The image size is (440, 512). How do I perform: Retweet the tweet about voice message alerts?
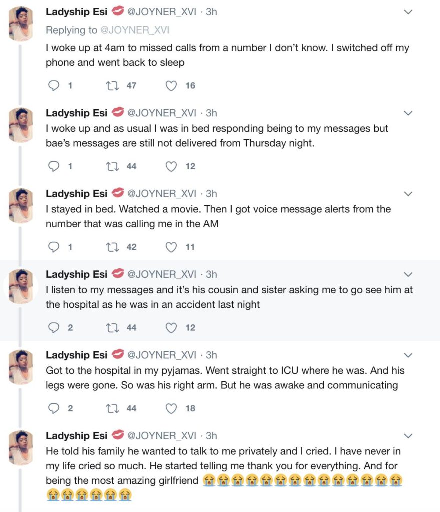click(x=112, y=247)
